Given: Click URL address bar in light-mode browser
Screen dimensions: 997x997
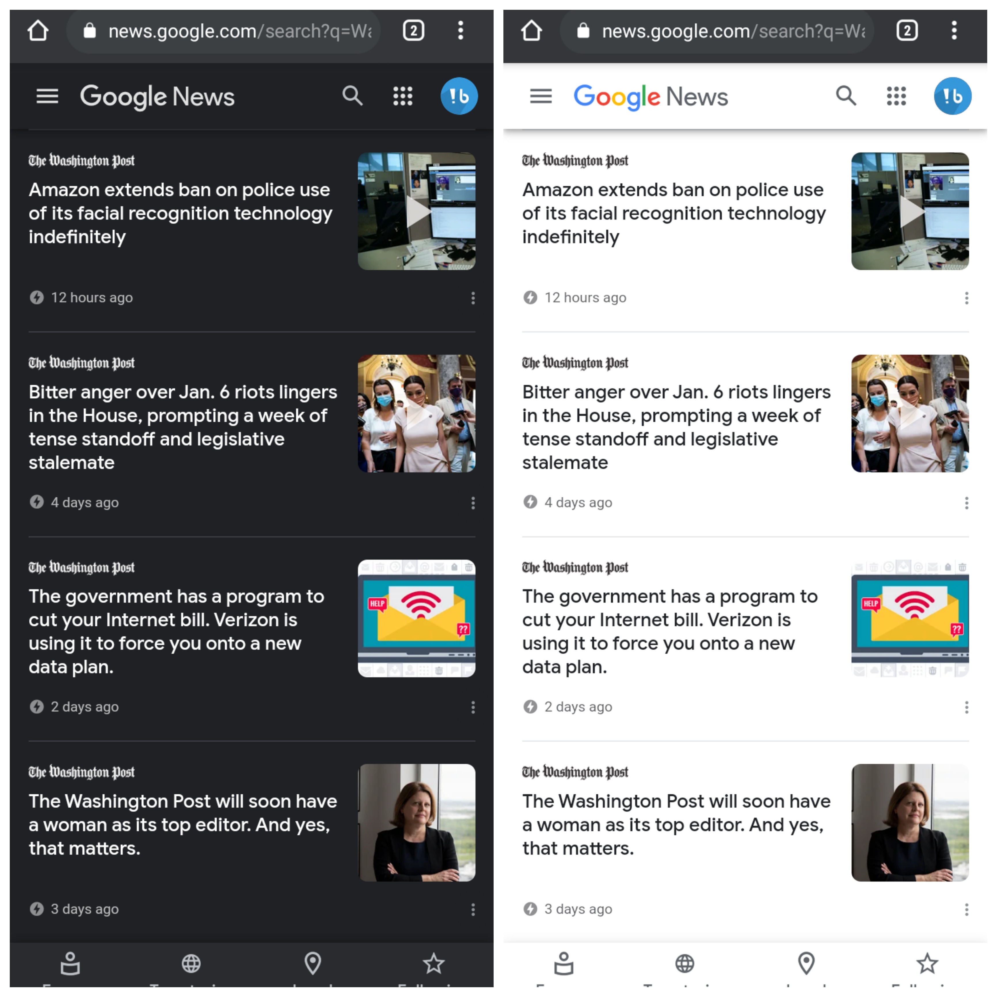Looking at the screenshot, I should 717,31.
